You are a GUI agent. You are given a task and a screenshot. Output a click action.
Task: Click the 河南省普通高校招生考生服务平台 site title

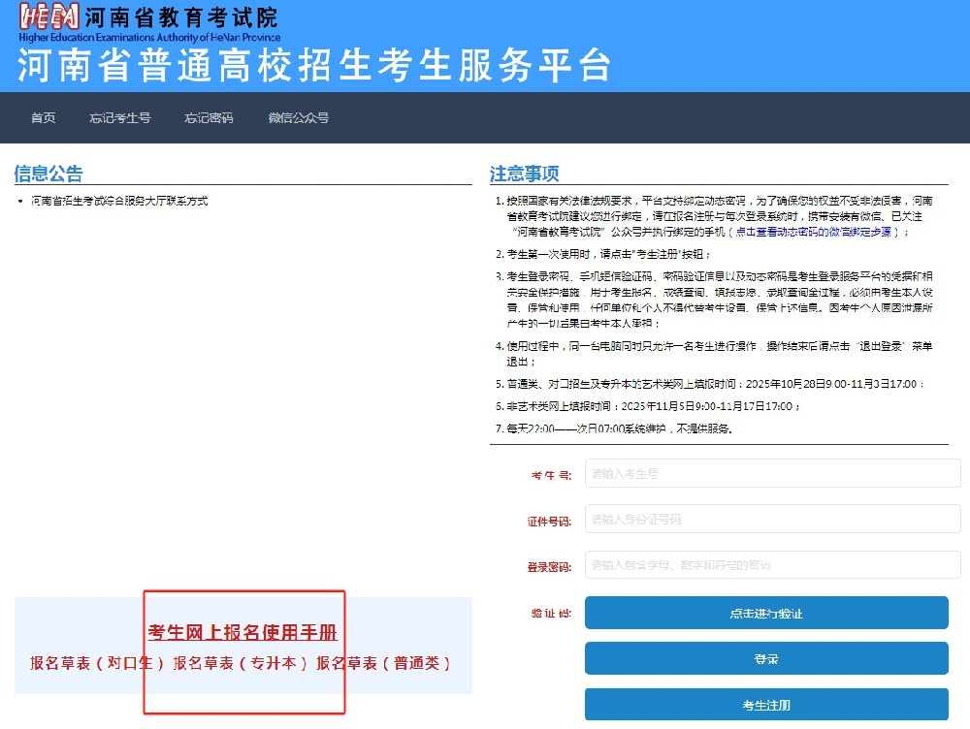314,65
